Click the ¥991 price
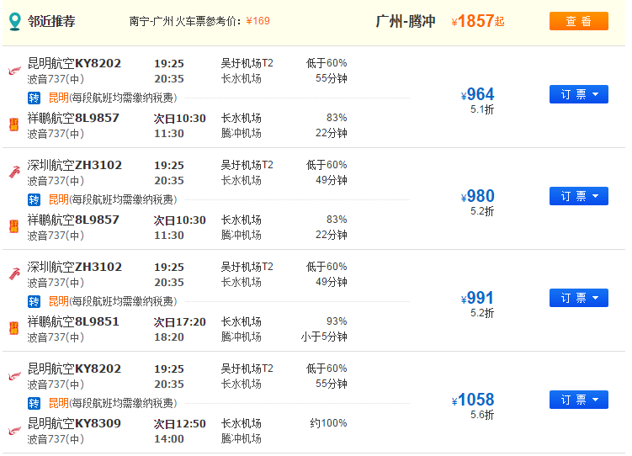Viewport: 632px width, 456px height. (478, 299)
